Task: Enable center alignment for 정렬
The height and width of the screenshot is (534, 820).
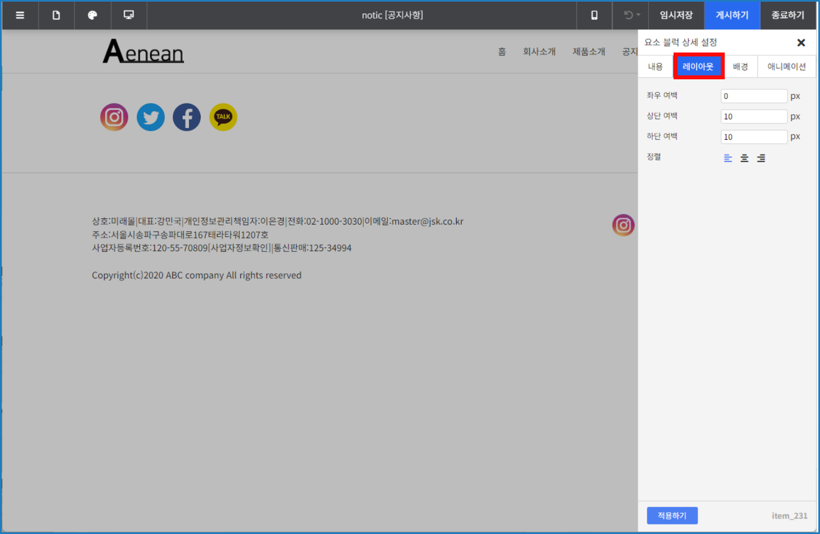Action: click(744, 158)
